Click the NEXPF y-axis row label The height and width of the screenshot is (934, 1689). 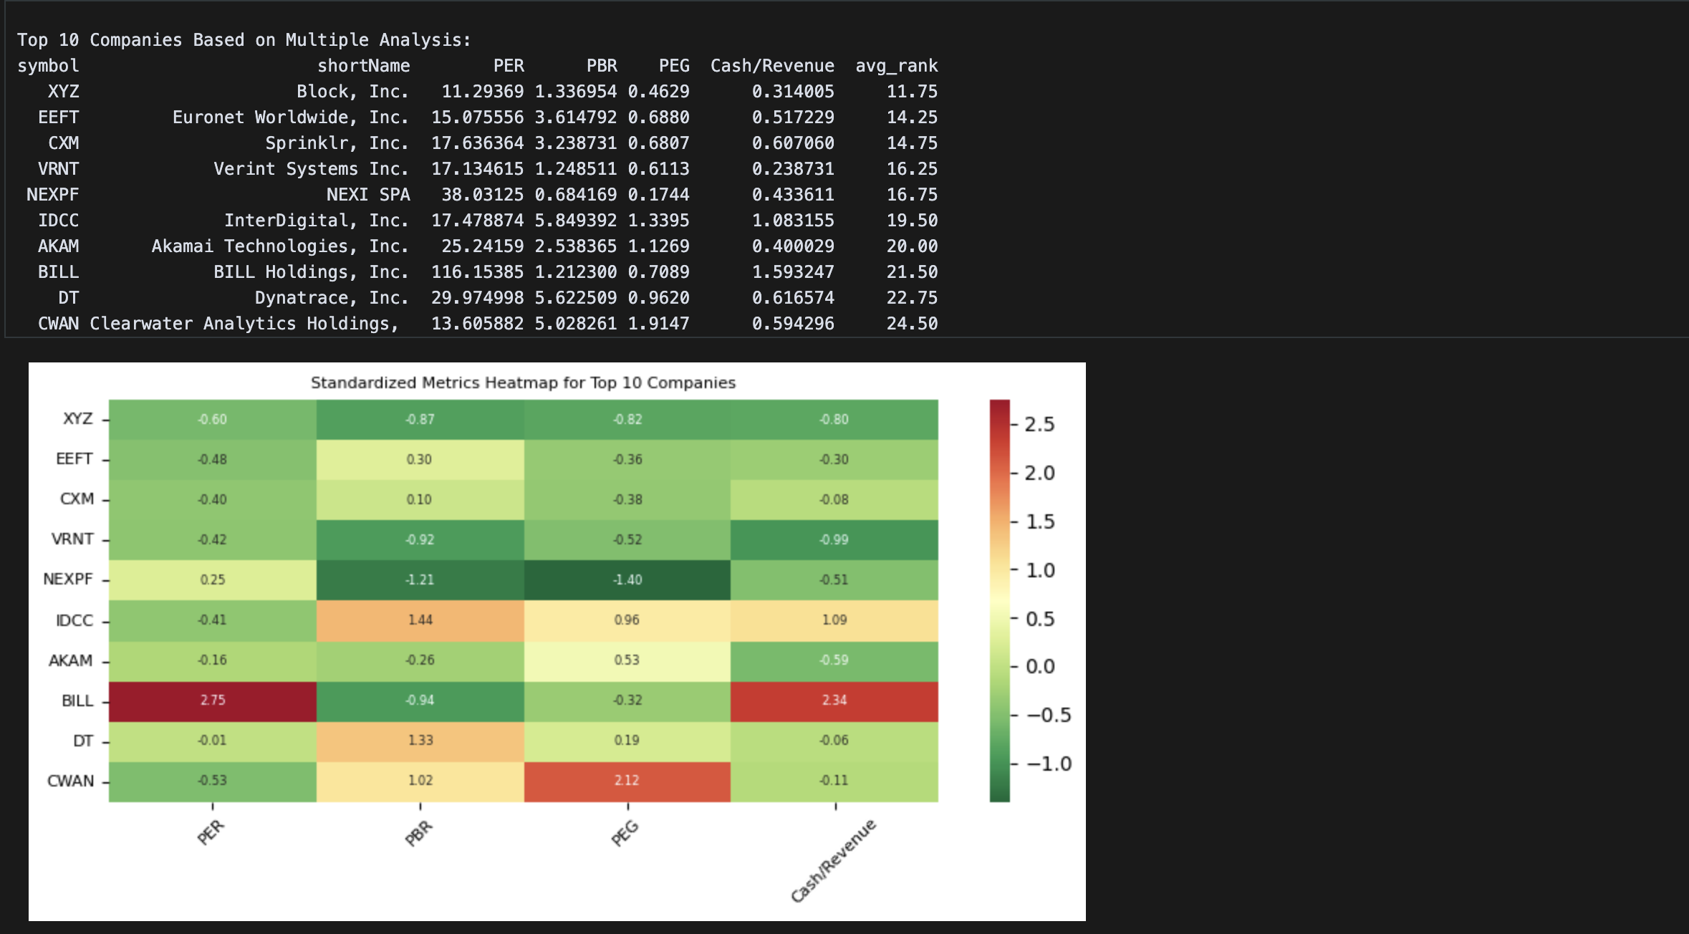[x=68, y=579]
